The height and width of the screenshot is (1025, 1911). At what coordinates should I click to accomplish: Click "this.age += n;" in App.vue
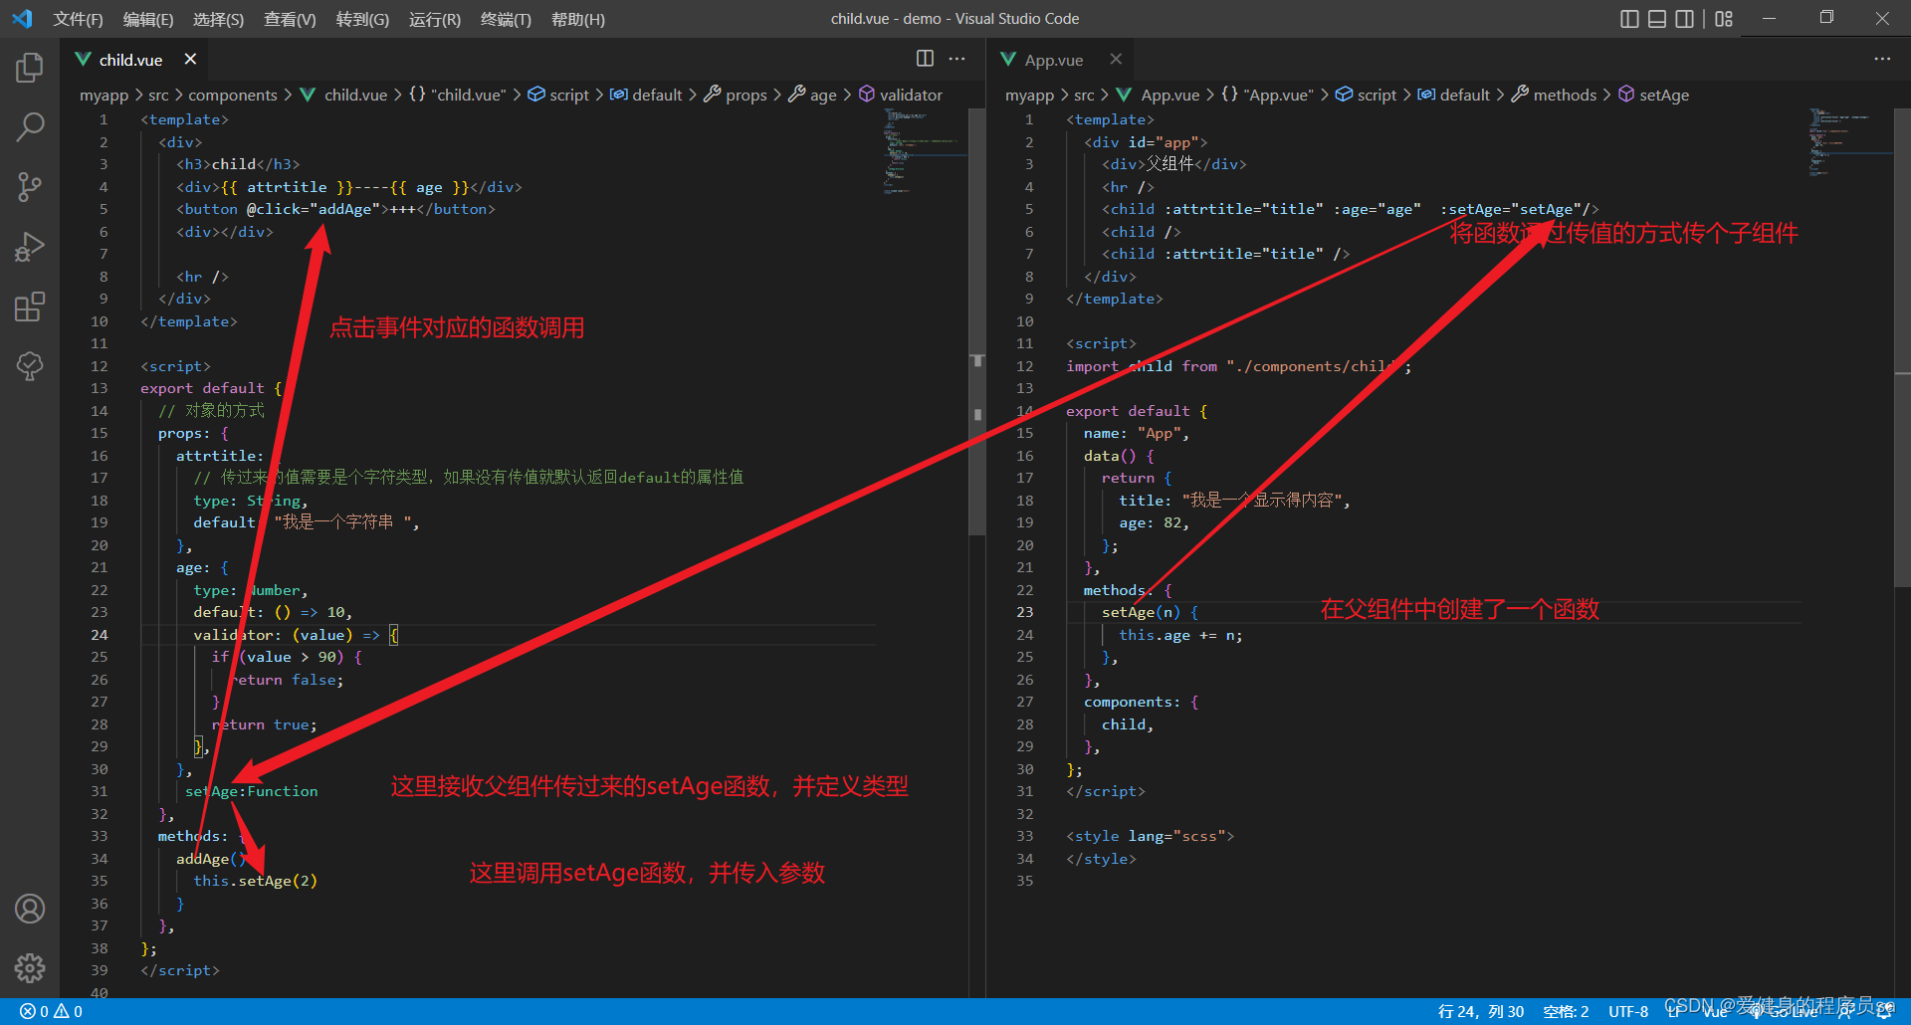[1180, 635]
